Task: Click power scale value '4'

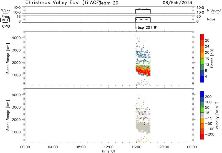Action: tap(206, 76)
